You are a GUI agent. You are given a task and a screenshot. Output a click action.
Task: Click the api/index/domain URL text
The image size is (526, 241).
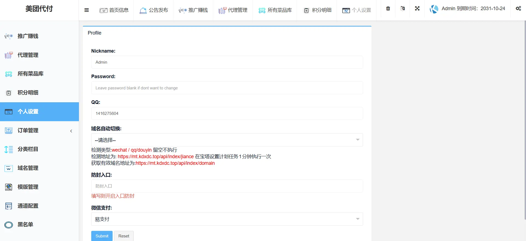175,163
